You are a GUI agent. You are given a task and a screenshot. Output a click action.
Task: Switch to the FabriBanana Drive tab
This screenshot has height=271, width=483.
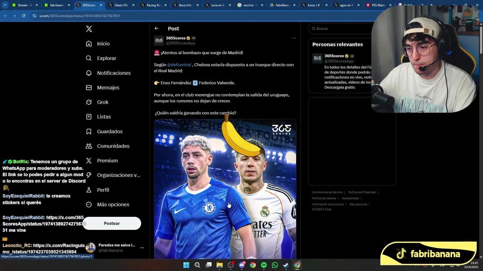(x=282, y=5)
